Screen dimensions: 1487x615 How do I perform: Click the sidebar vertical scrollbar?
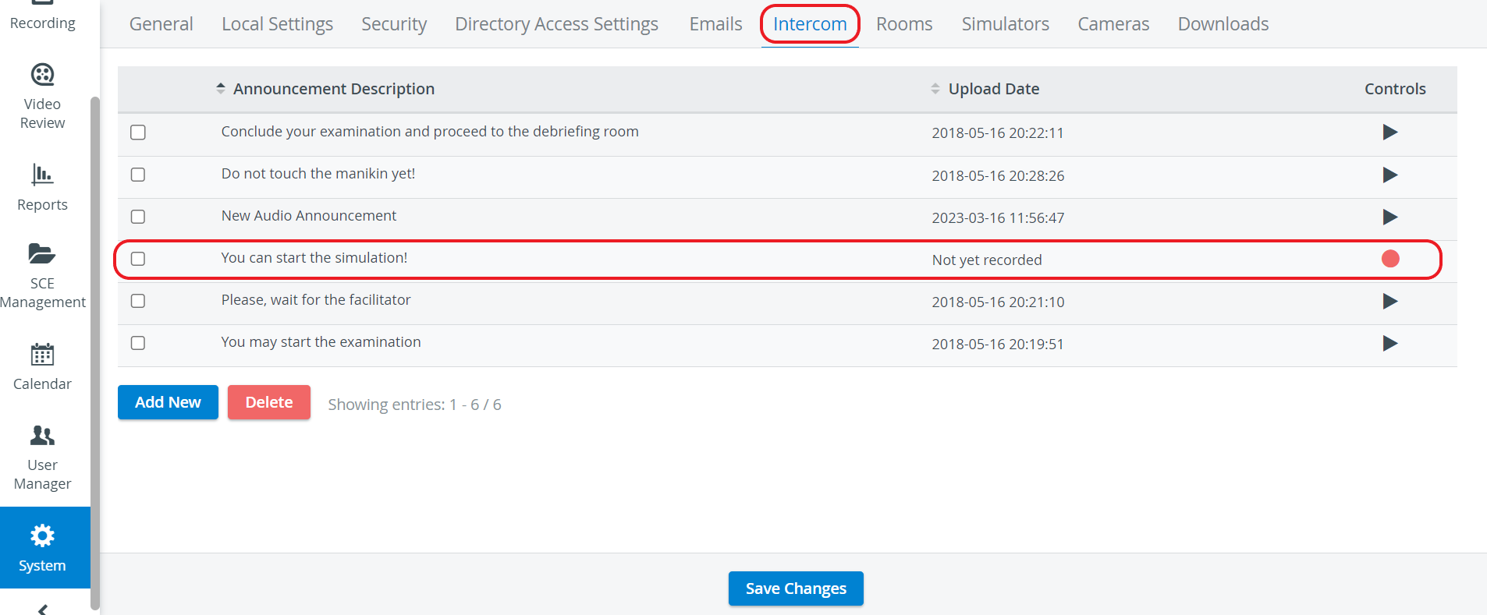[x=95, y=352]
